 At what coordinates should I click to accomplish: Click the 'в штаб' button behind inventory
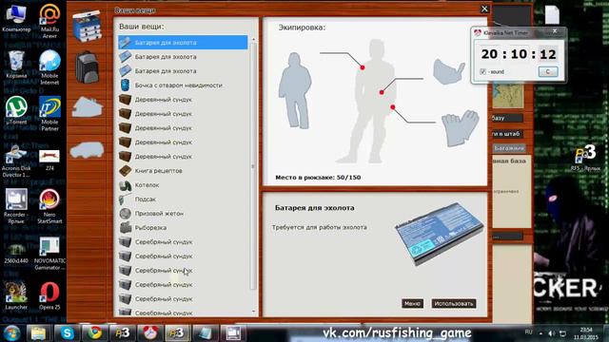click(x=507, y=134)
